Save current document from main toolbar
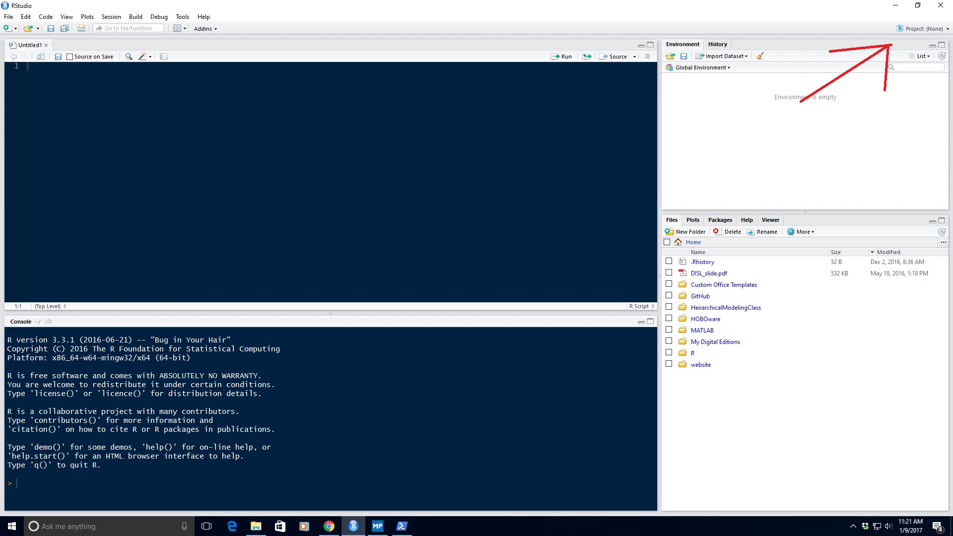Image resolution: width=953 pixels, height=536 pixels. (x=51, y=28)
